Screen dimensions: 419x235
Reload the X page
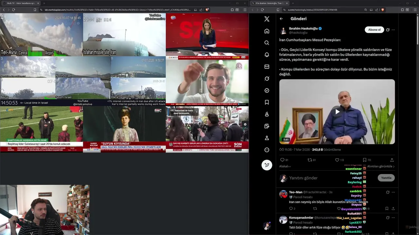(262, 10)
